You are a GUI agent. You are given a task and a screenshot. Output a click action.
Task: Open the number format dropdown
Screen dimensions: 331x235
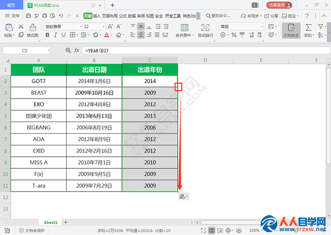[262, 26]
